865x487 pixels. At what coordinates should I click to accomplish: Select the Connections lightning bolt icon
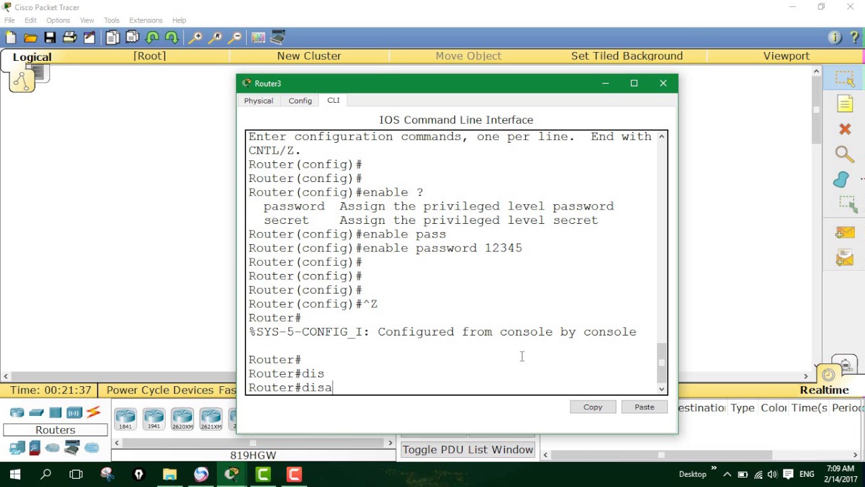tap(93, 412)
